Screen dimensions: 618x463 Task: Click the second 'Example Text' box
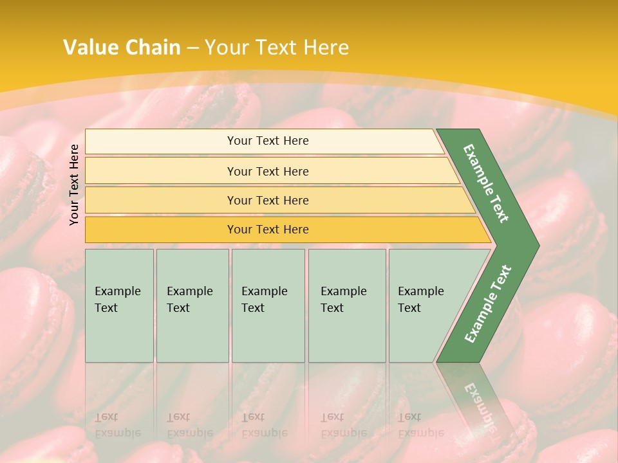[x=192, y=305]
